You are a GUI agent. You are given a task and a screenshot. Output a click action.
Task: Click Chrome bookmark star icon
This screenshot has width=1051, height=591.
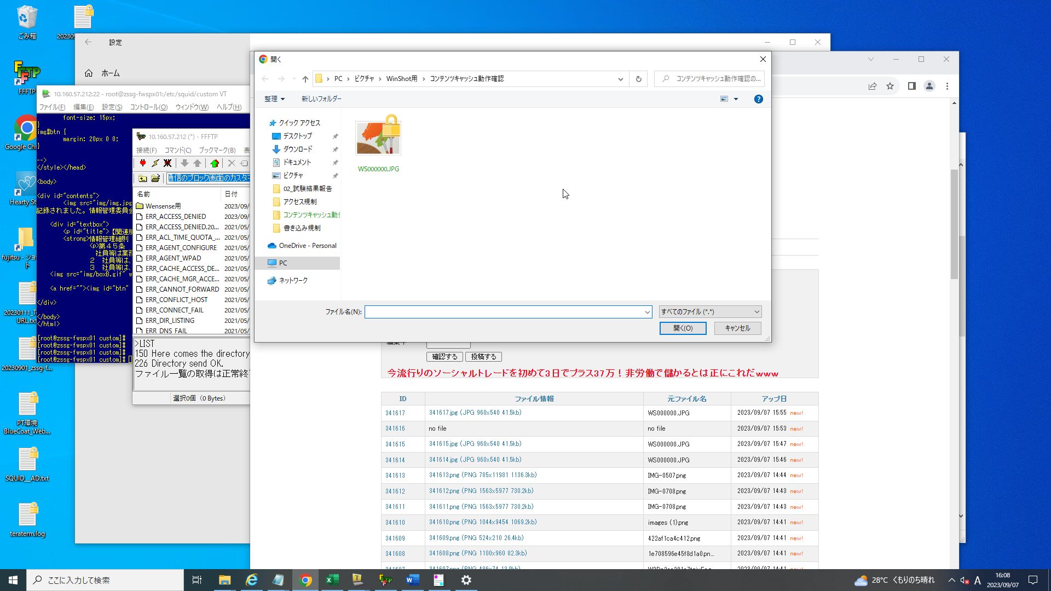pos(890,86)
